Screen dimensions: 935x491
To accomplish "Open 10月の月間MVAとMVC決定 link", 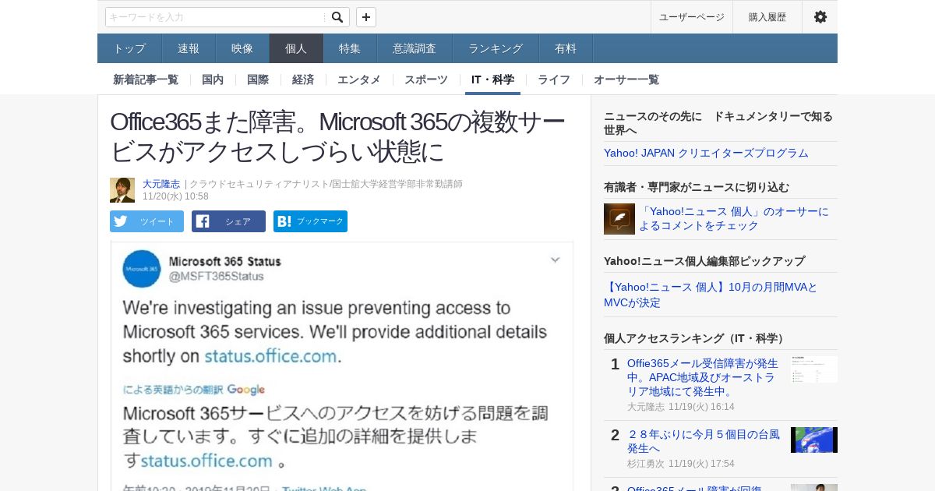I will point(711,295).
